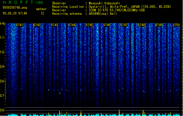183x116 pixels.
Task: Click the 0.8 kHz axis label
Action: point(3,81)
